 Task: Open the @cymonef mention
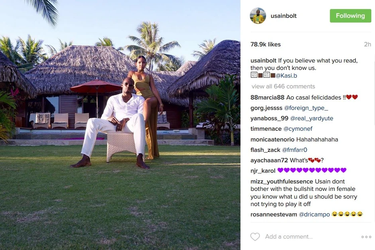[x=298, y=129]
